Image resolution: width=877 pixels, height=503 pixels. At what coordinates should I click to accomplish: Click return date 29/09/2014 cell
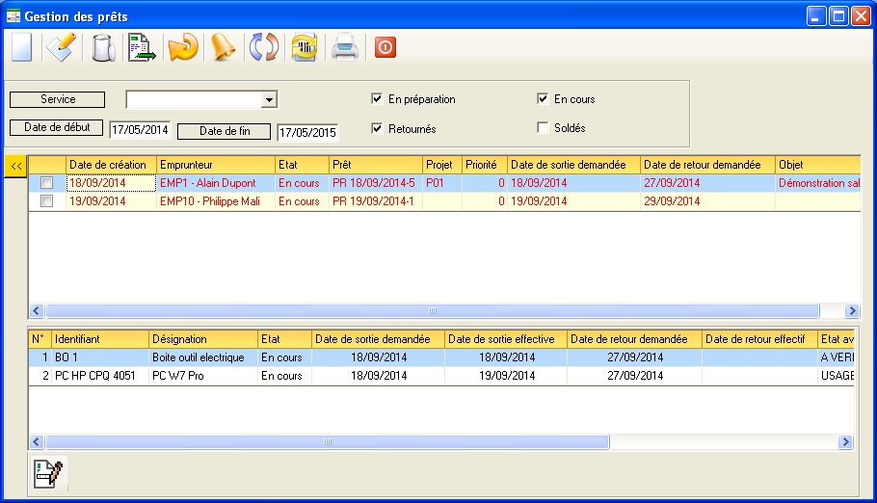[707, 201]
